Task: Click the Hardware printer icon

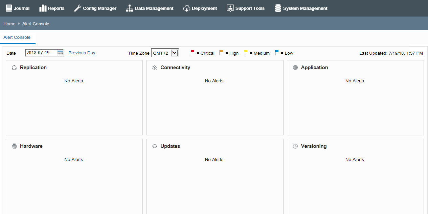Action: tap(14, 146)
